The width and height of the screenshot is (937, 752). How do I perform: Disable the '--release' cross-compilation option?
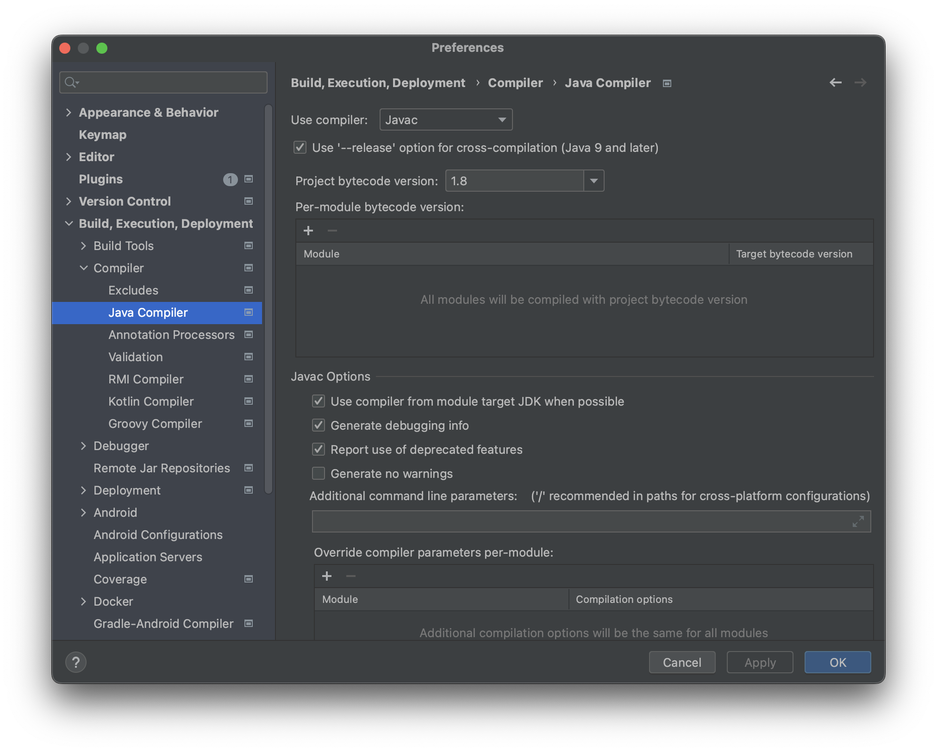point(300,148)
